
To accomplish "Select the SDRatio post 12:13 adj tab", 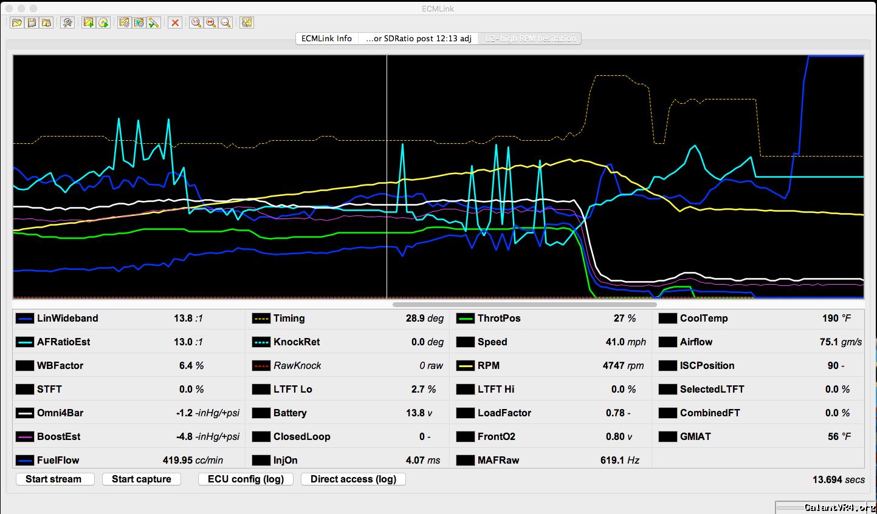I will pyautogui.click(x=418, y=38).
